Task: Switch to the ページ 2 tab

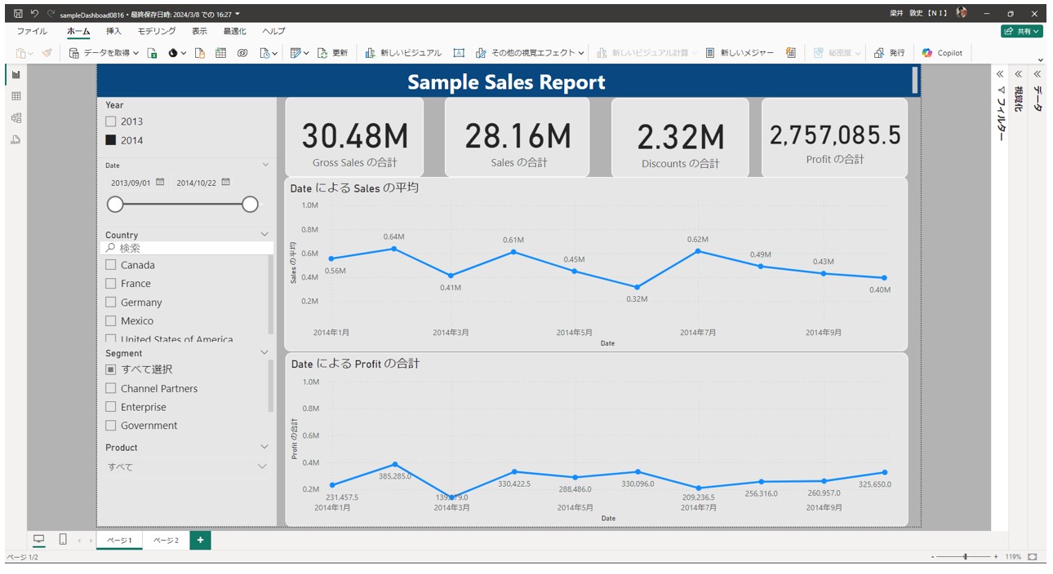Action: pyautogui.click(x=166, y=541)
